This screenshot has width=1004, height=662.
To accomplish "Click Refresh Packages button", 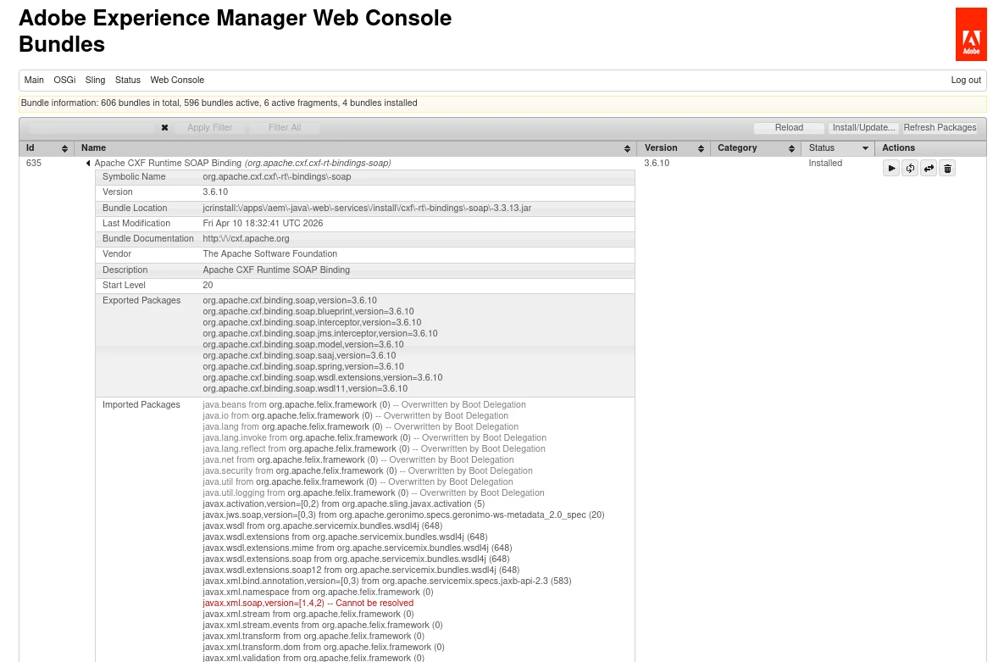I will pyautogui.click(x=940, y=127).
